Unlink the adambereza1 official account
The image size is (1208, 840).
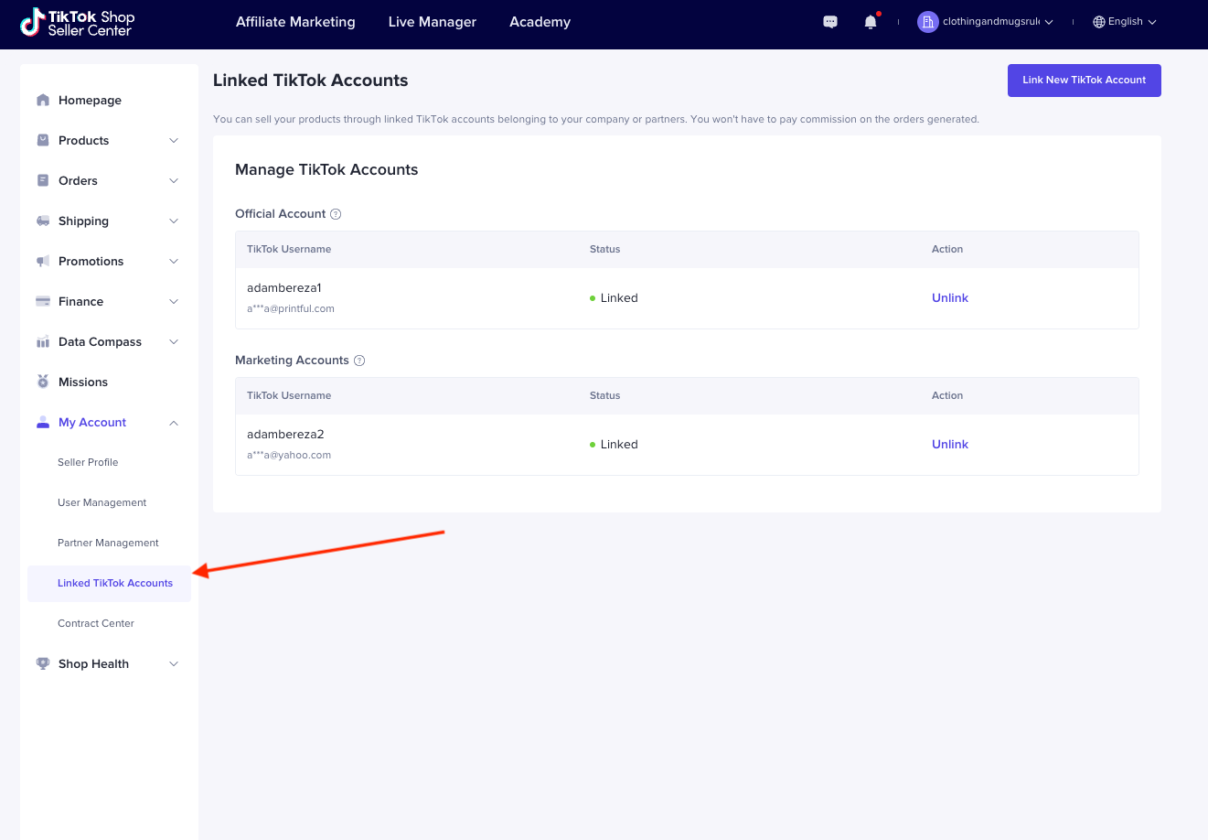[x=949, y=297]
